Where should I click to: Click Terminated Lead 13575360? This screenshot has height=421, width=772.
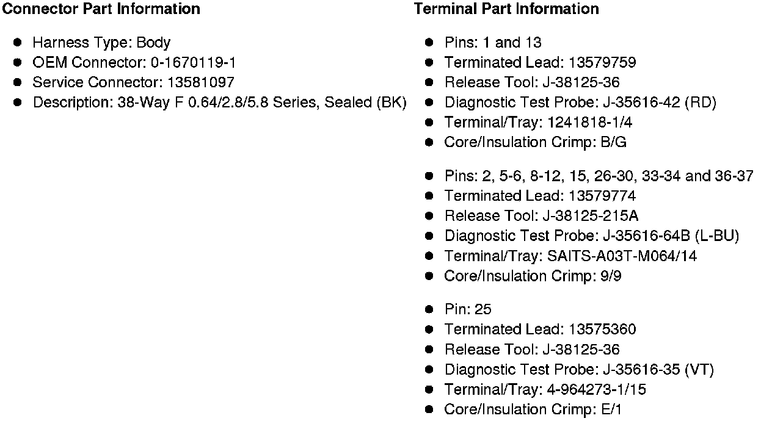540,329
